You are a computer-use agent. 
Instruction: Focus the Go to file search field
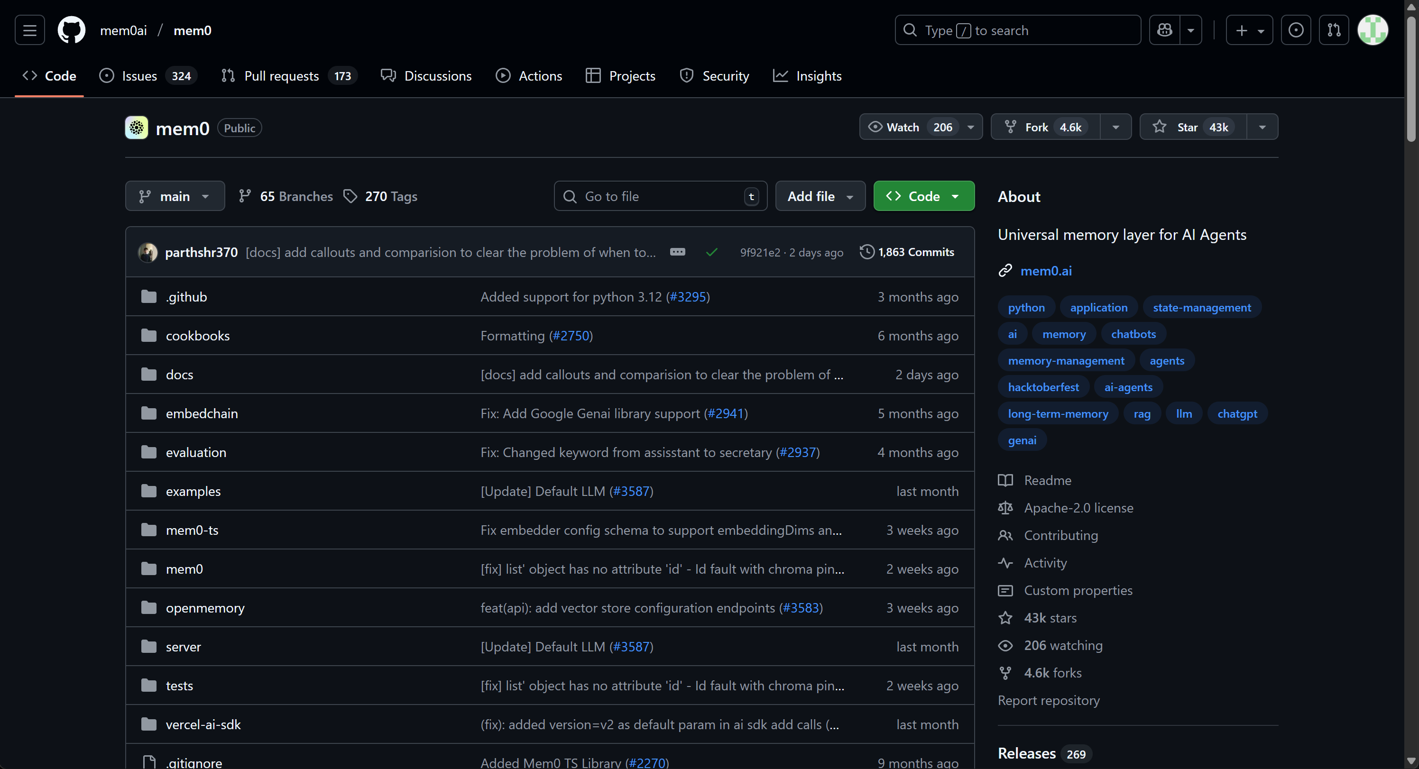tap(661, 196)
